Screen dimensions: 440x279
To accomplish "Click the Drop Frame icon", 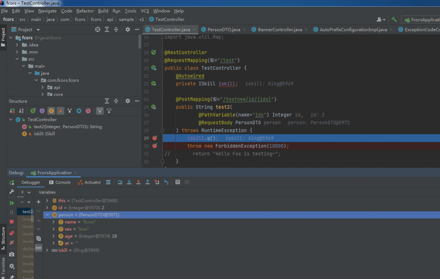I will point(157,182).
